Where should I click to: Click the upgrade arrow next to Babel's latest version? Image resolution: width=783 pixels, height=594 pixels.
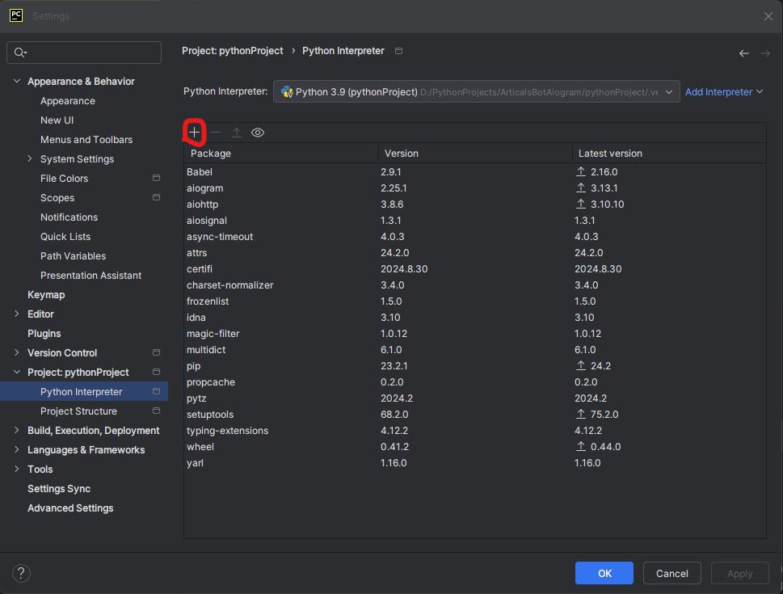pyautogui.click(x=580, y=172)
